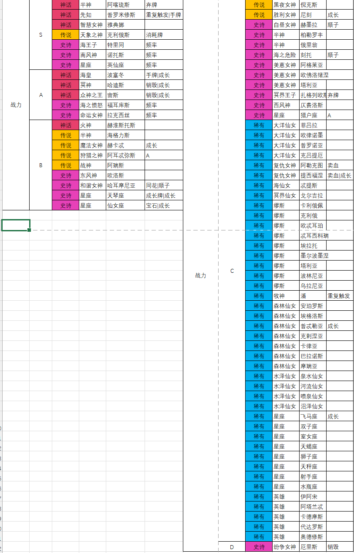Viewport: 354px width, 553px height.
Task: Select the cell containing 阿喀琉斯
Action: click(125, 5)
